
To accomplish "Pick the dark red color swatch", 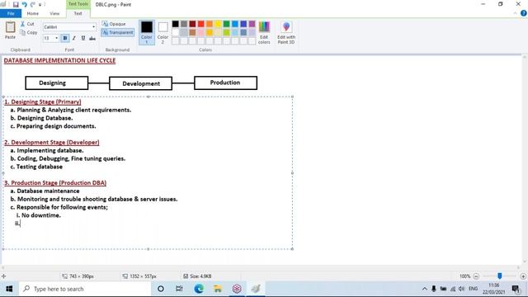I will (x=192, y=24).
